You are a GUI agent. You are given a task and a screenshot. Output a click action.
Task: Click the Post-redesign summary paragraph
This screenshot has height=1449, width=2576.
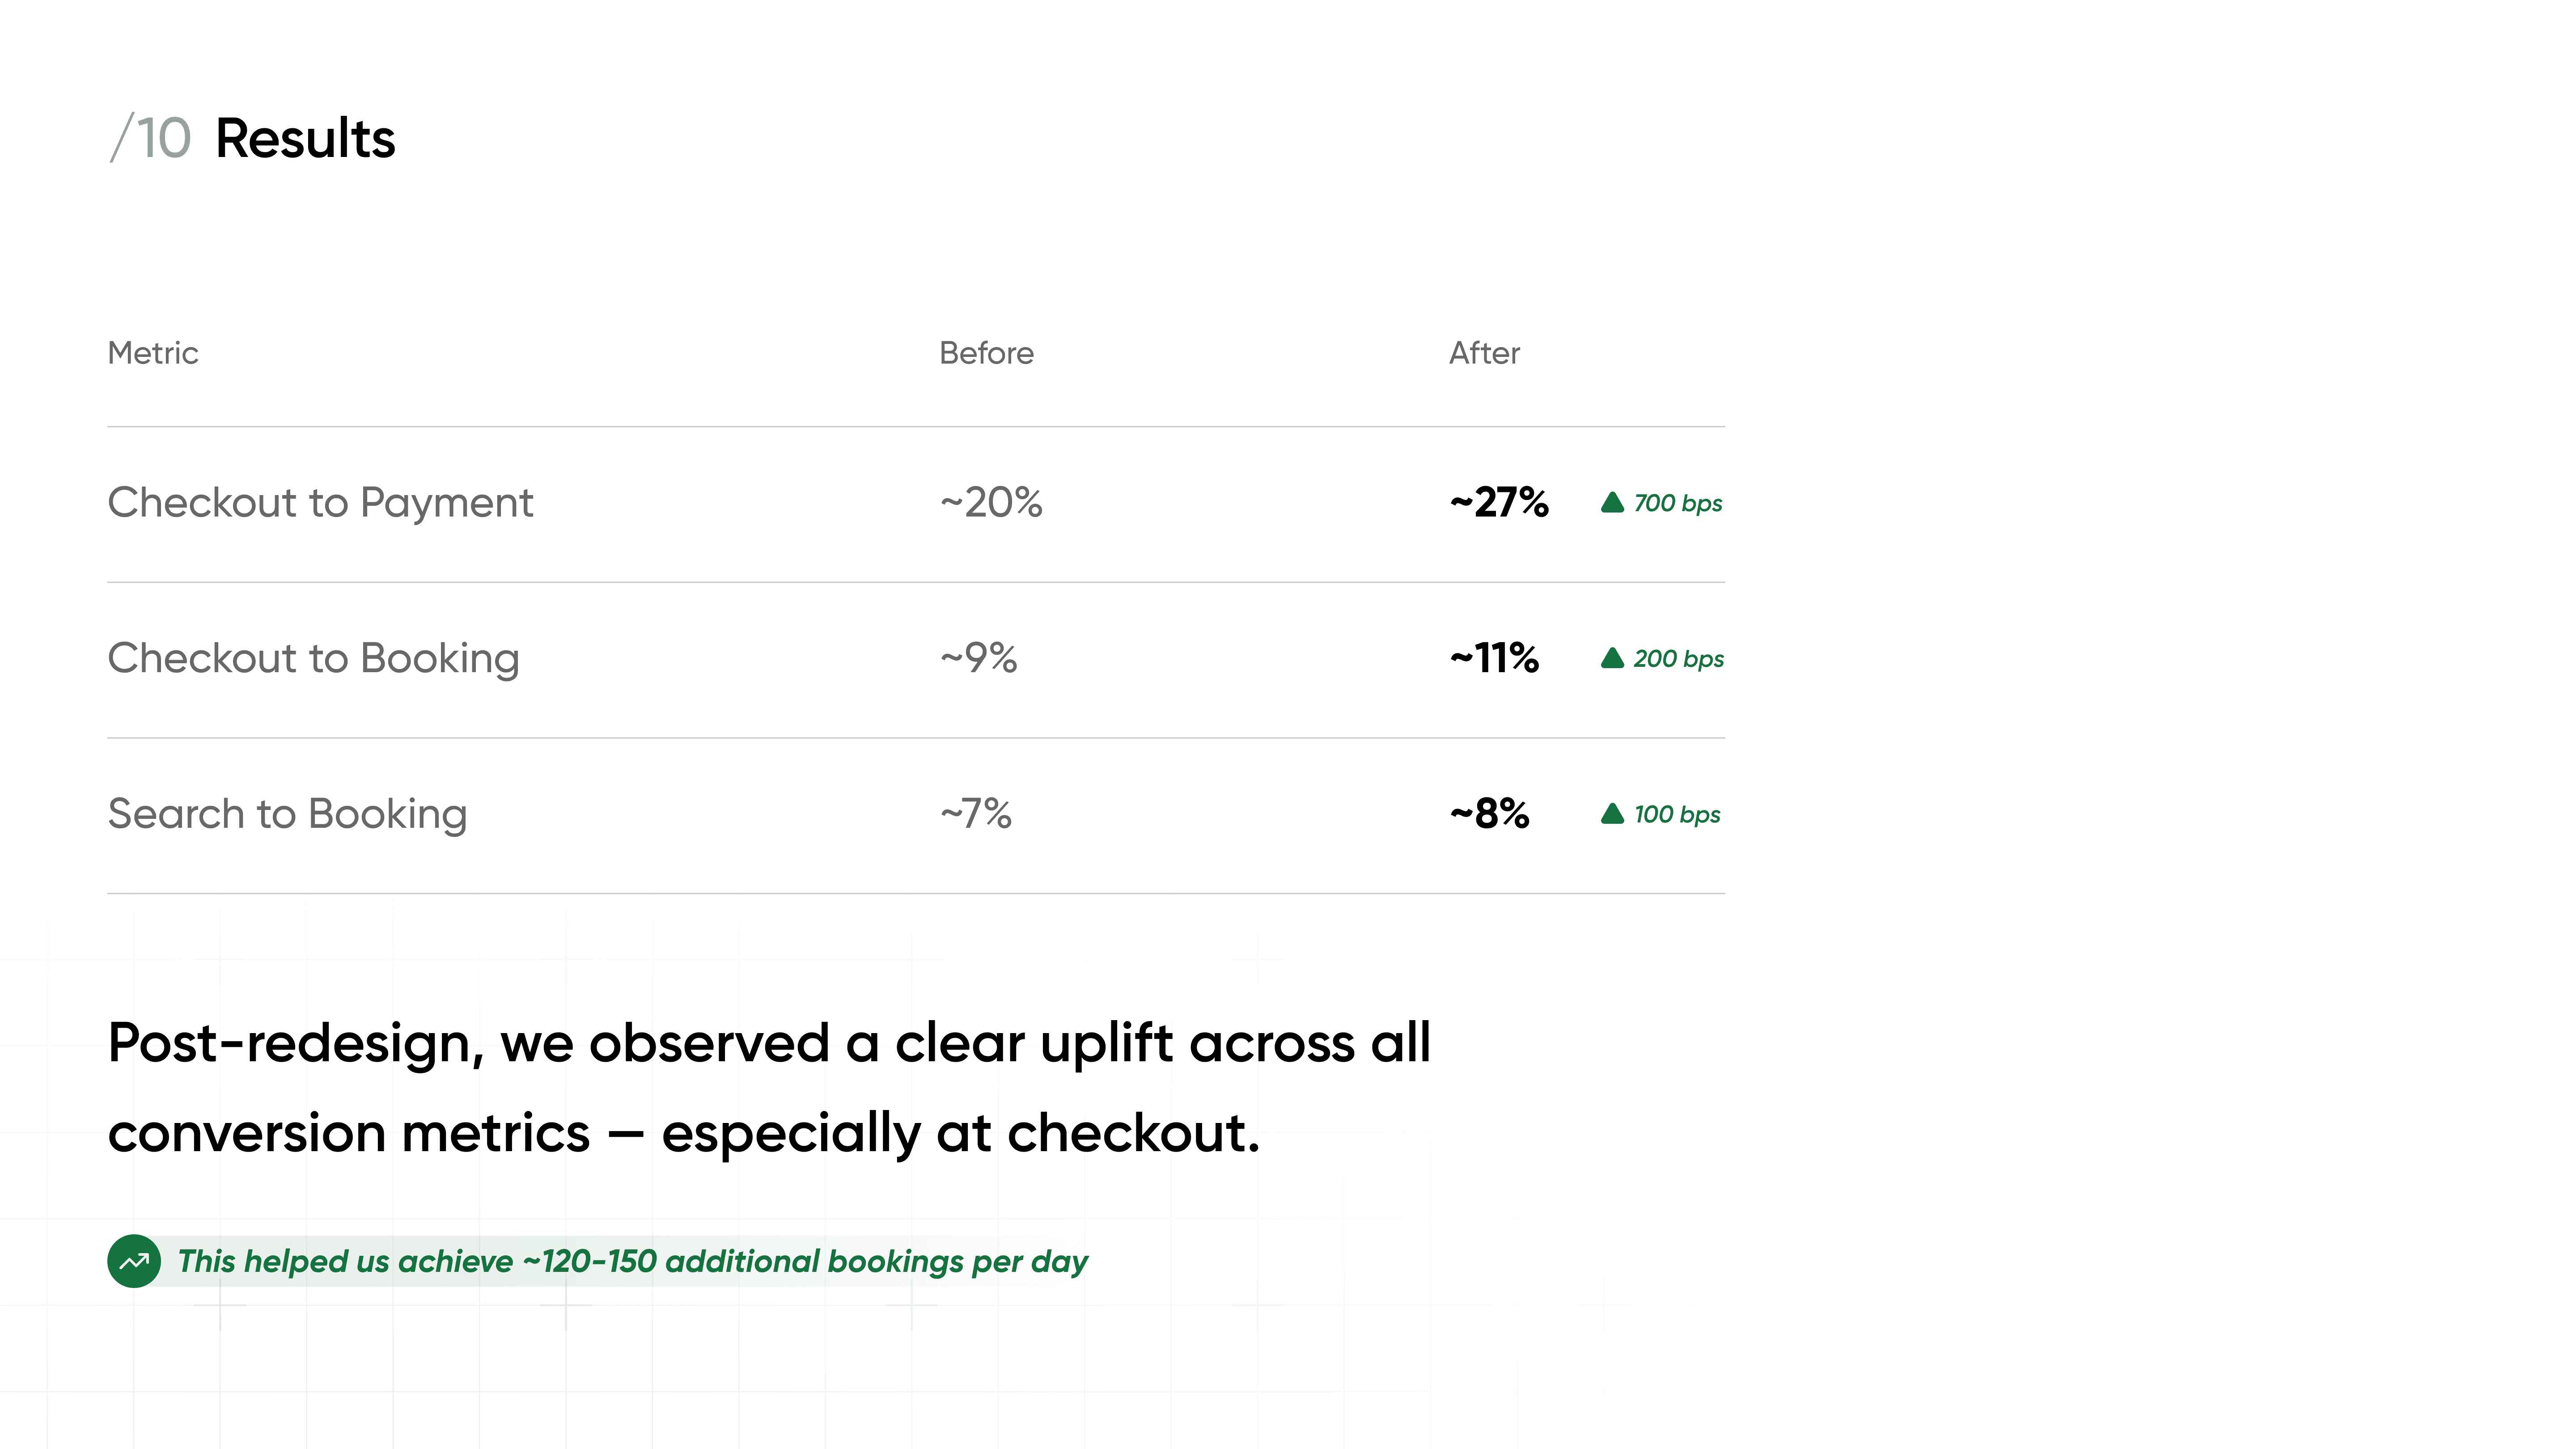pyautogui.click(x=769, y=1088)
